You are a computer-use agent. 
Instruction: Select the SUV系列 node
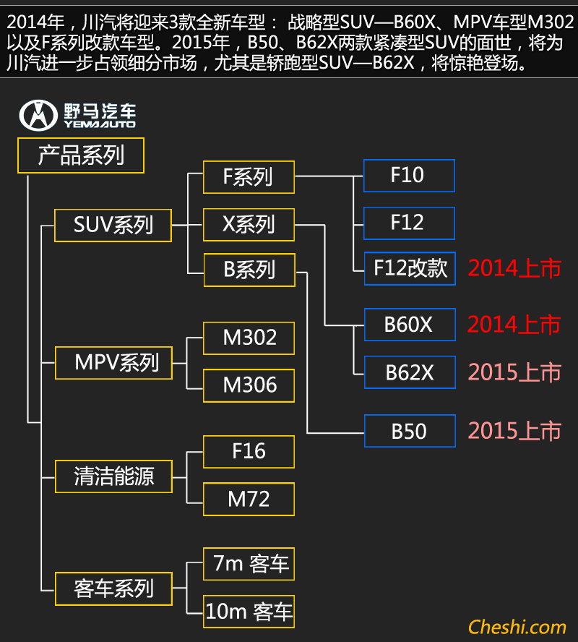tap(113, 225)
